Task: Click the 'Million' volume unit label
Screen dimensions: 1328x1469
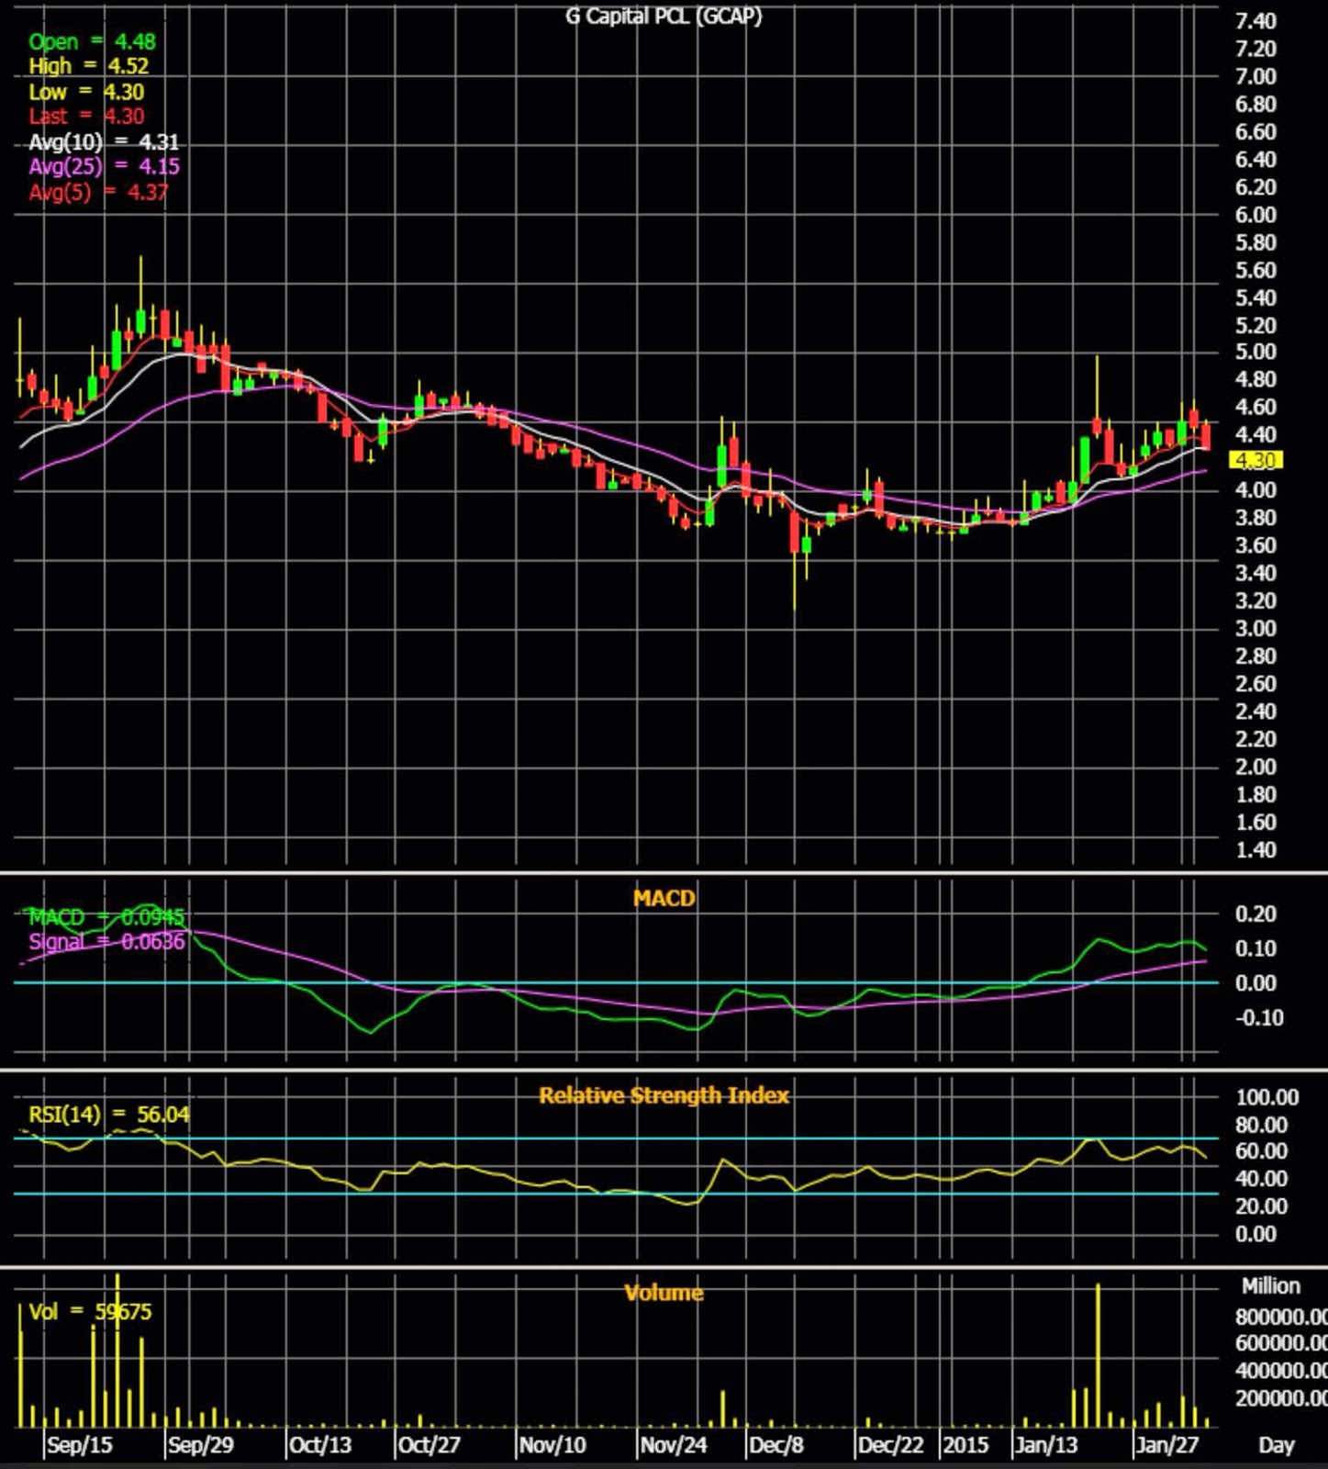Action: 1271,1285
